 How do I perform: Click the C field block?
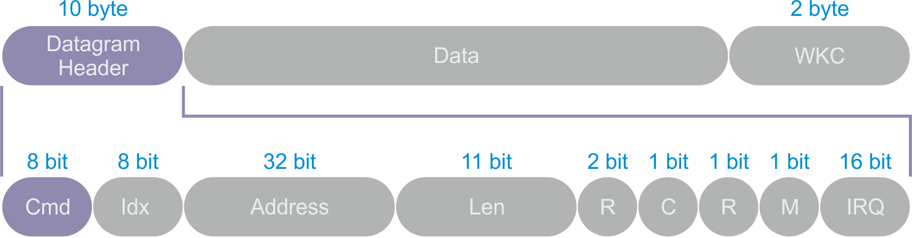pos(668,207)
